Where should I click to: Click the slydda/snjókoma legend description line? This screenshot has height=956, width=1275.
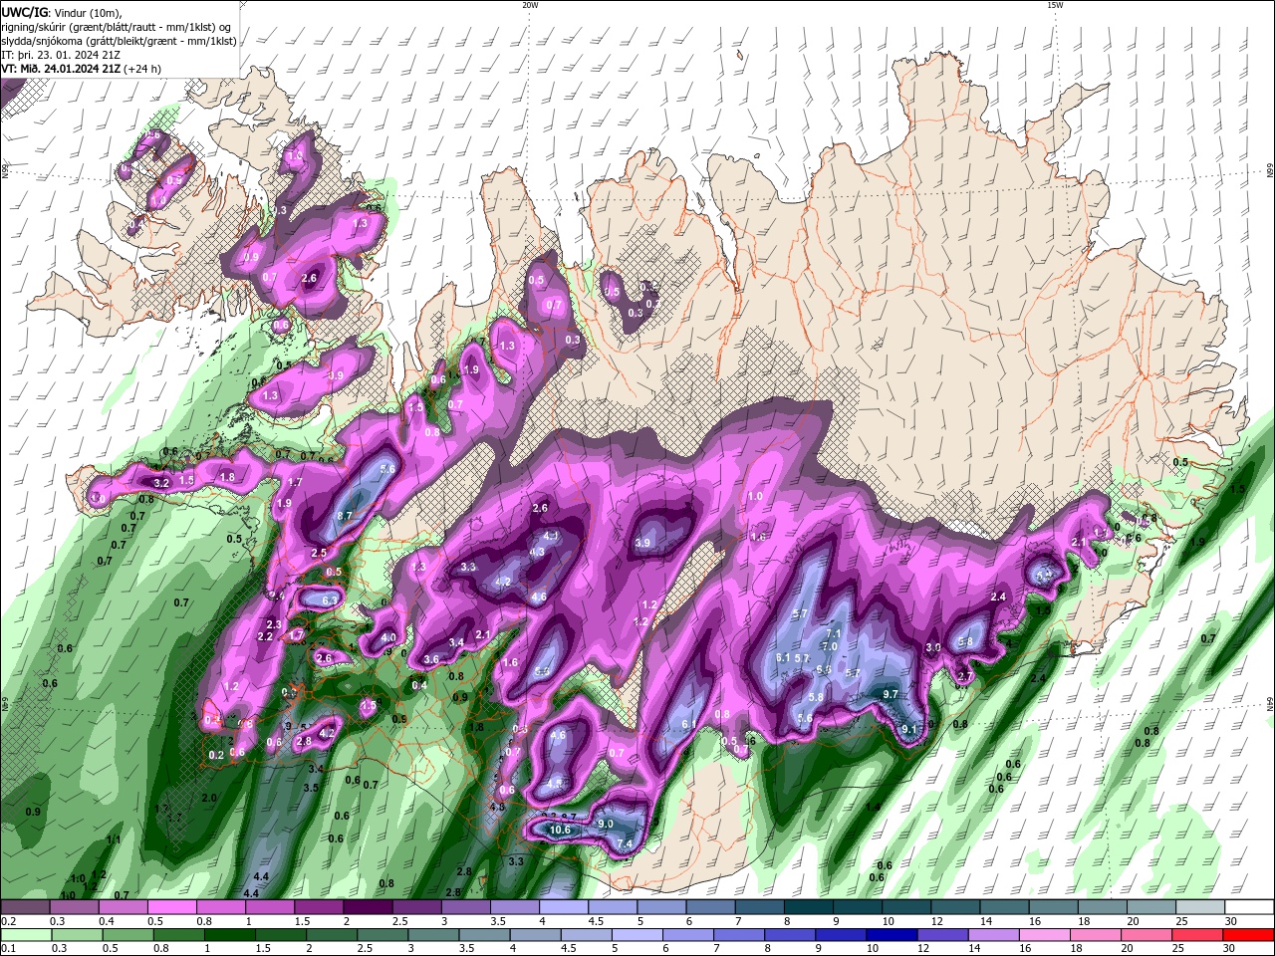120,41
